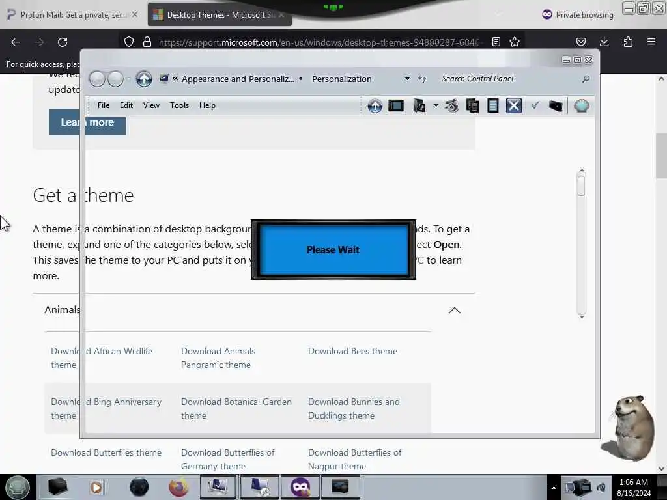Viewport: 667px width, 500px height.
Task: Open the File menu
Action: (x=104, y=105)
